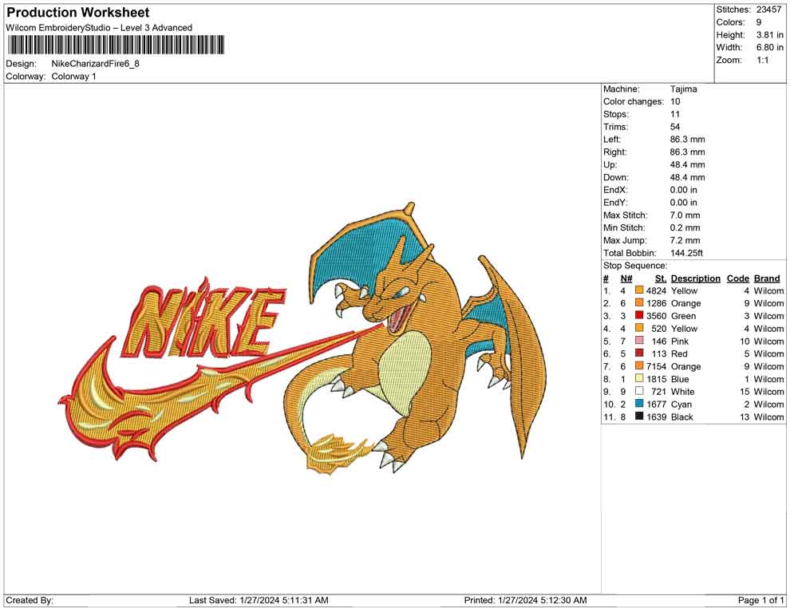
Task: Click the stitch count 1677 in the Cyan row
Action: tap(657, 404)
